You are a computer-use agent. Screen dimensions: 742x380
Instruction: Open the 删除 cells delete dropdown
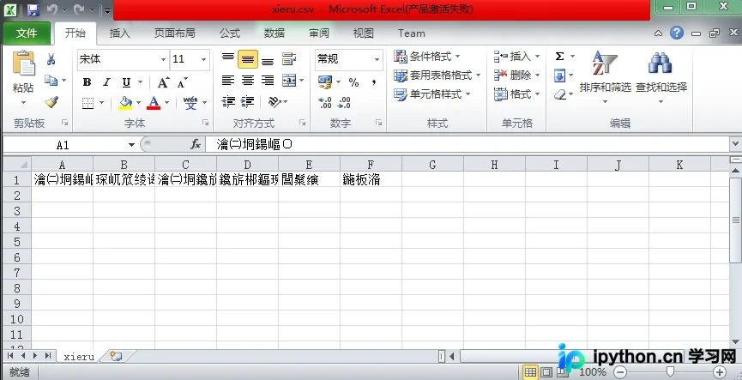point(516,75)
